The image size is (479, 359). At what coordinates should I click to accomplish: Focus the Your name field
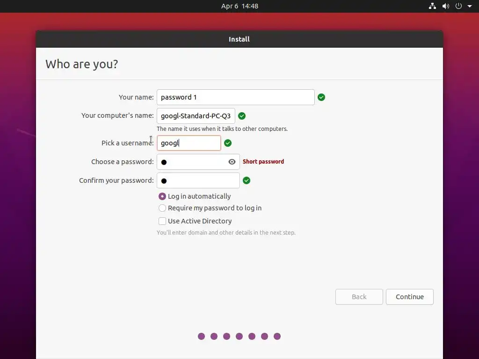click(x=236, y=97)
